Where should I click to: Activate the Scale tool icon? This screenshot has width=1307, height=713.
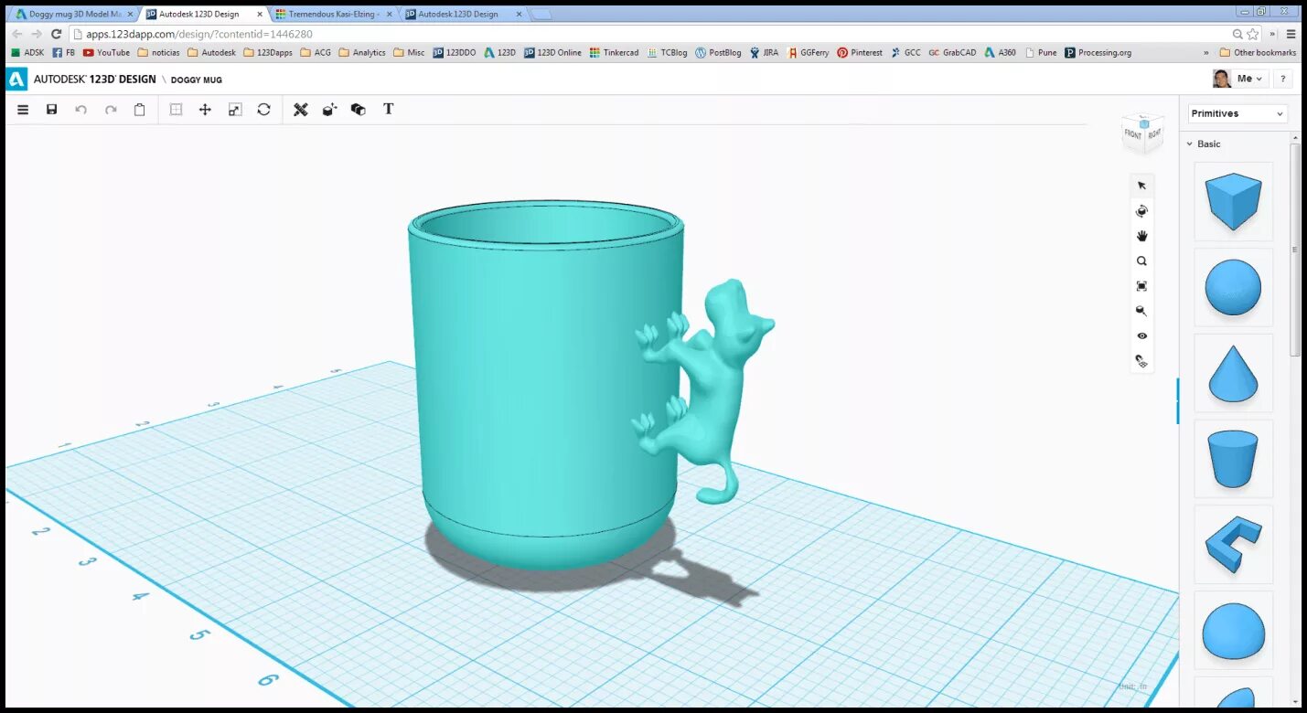pos(235,110)
